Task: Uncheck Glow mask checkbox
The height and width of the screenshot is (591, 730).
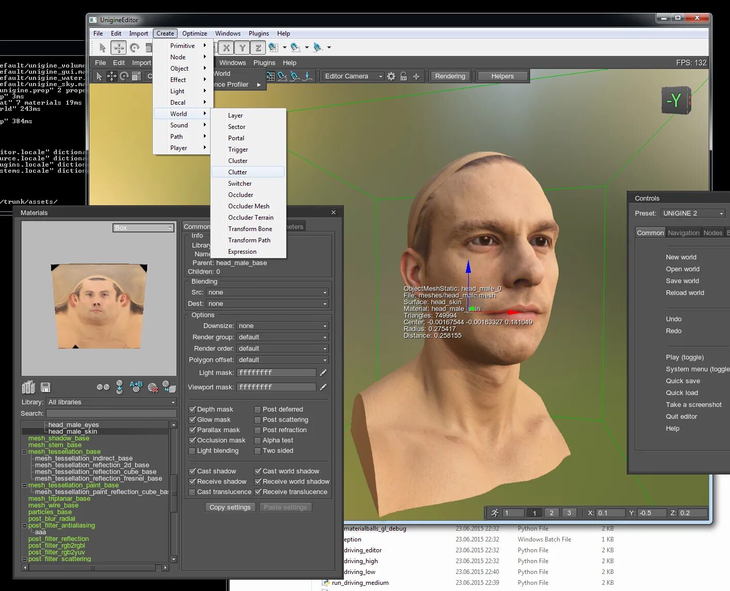Action: click(192, 420)
